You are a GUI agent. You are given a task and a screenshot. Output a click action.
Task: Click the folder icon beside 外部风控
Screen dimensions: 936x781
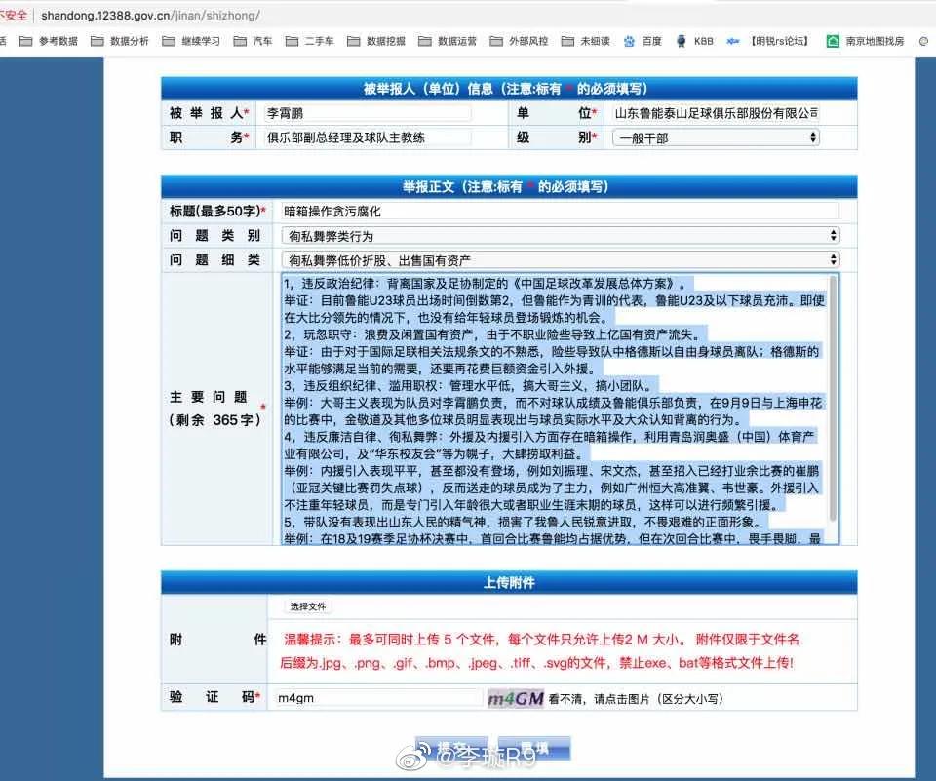click(494, 41)
